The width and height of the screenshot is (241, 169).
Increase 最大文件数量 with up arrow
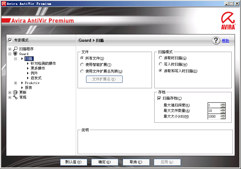(223, 109)
